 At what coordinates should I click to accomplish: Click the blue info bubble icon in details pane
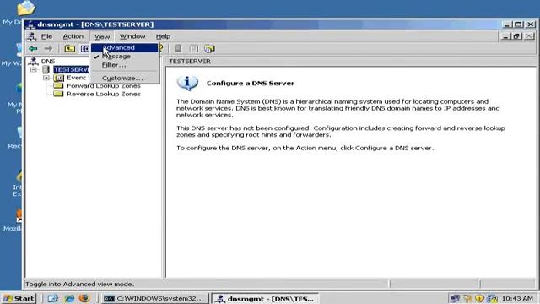point(187,83)
